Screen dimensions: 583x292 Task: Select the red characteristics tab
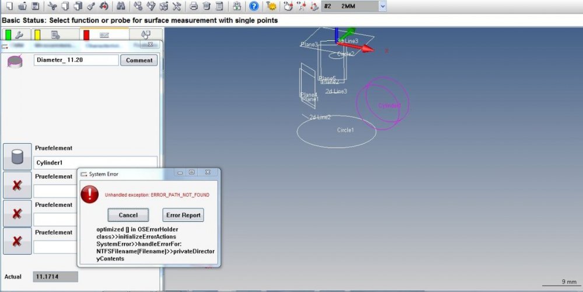coord(96,35)
